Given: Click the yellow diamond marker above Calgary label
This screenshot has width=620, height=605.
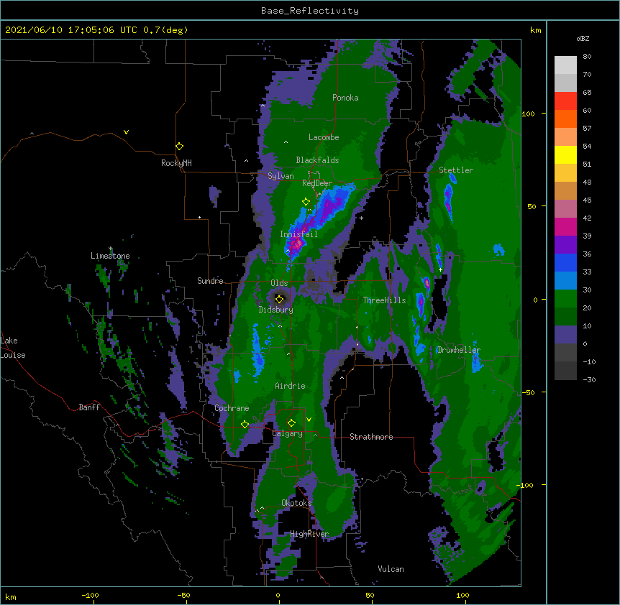Looking at the screenshot, I should (x=291, y=423).
